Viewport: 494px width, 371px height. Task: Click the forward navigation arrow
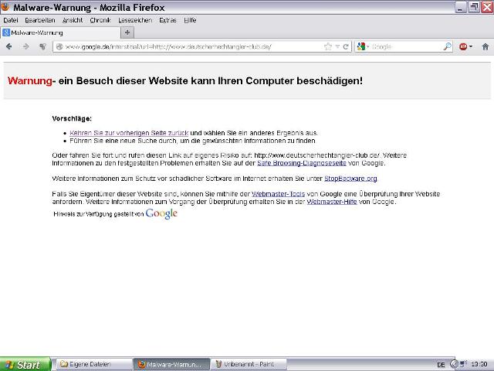click(x=25, y=46)
